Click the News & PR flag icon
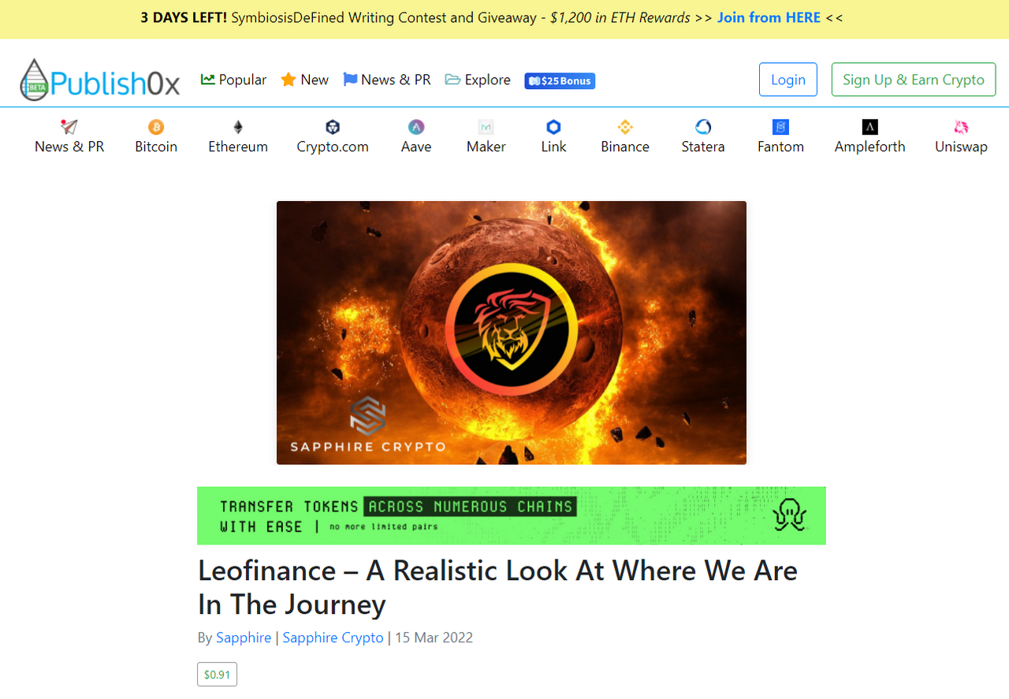1009x699 pixels. [350, 80]
